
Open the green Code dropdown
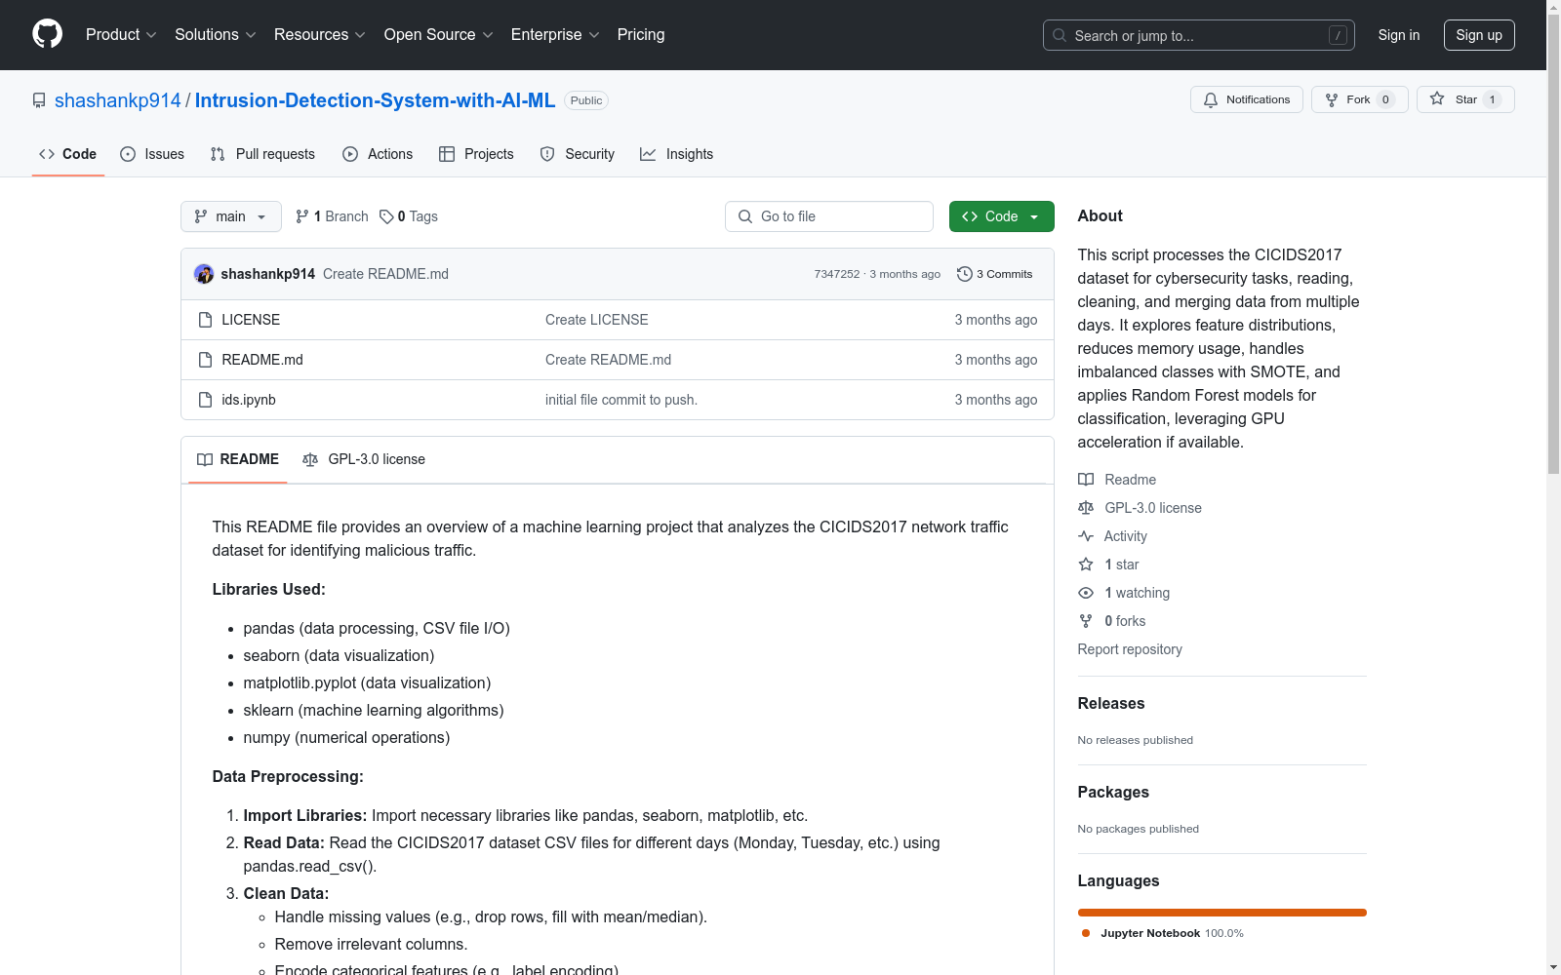point(1001,216)
